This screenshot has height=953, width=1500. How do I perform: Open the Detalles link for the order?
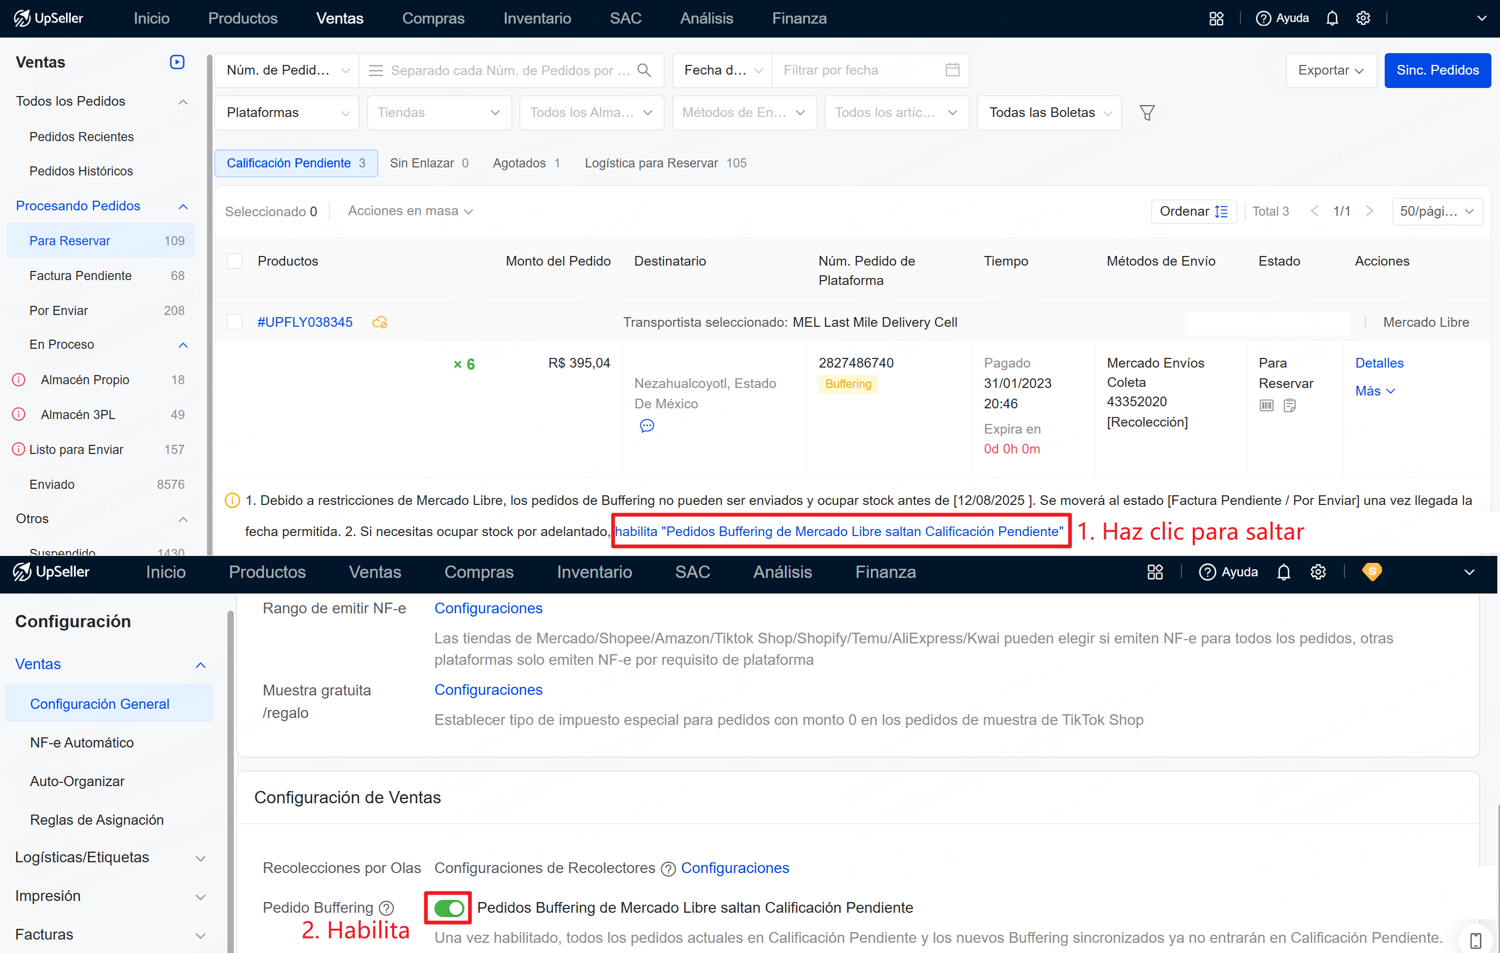(x=1379, y=363)
